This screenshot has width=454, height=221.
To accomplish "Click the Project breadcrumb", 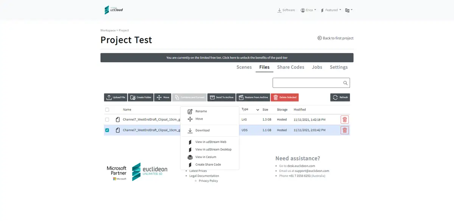I will [x=124, y=31].
